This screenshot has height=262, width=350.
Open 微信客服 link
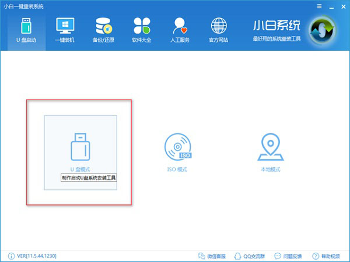tap(212, 256)
